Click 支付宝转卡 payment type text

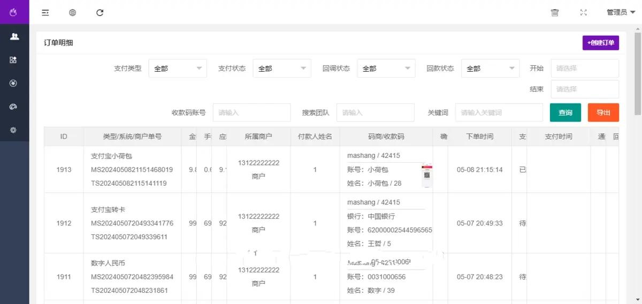coord(108,210)
